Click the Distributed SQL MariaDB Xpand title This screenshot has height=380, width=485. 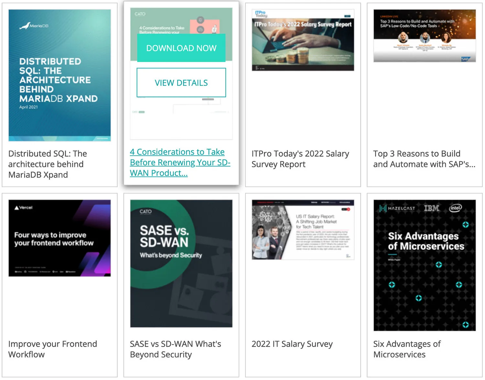[x=48, y=164]
